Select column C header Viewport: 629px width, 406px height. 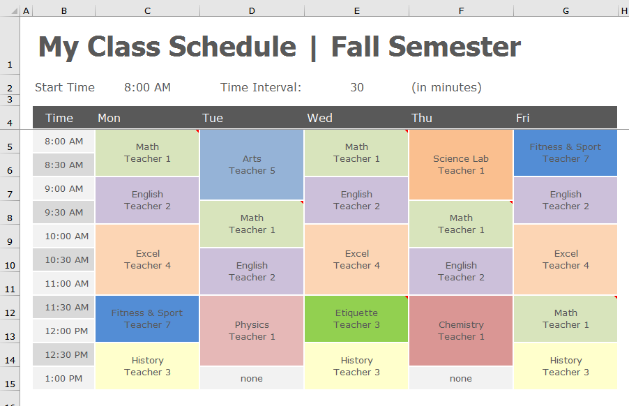point(147,11)
